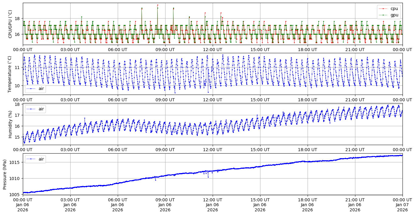Click the Temperature (°C) y-axis label
The image size is (415, 215).
(10, 74)
